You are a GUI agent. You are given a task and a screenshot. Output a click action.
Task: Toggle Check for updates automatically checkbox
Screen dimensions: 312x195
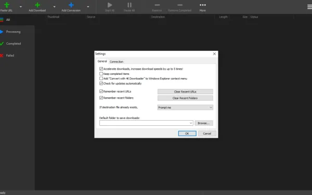click(101, 83)
